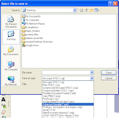Choose Encapsulated PostScript (*.eps) type

(68, 102)
